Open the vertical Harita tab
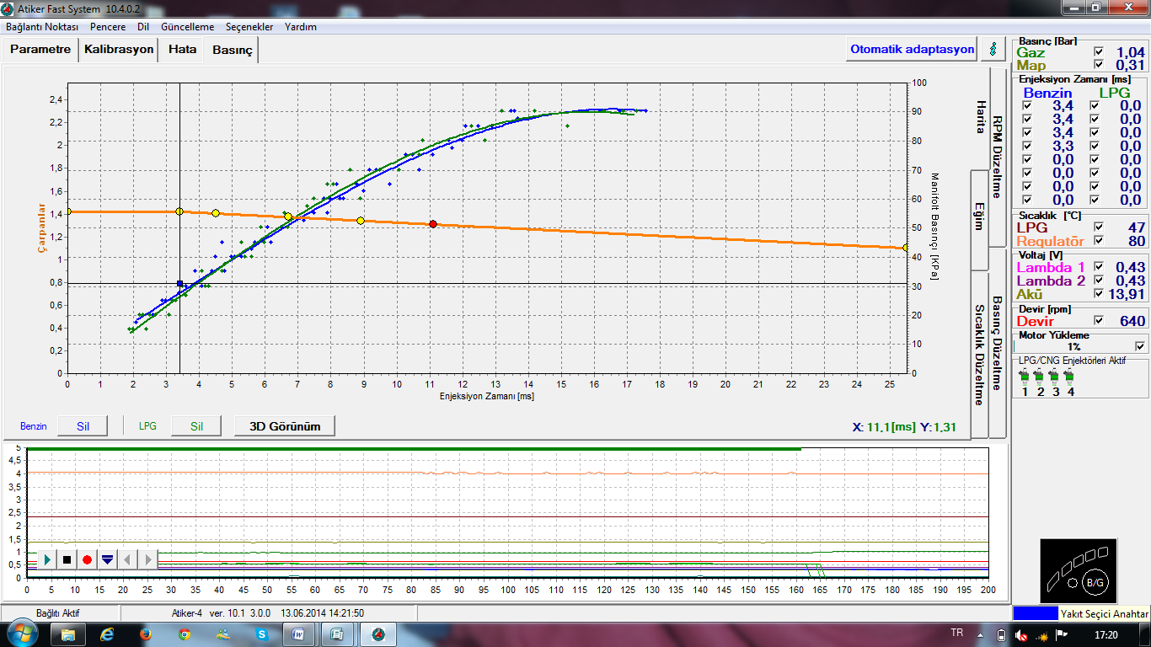Screen dimensions: 1151x647 pos(980,117)
